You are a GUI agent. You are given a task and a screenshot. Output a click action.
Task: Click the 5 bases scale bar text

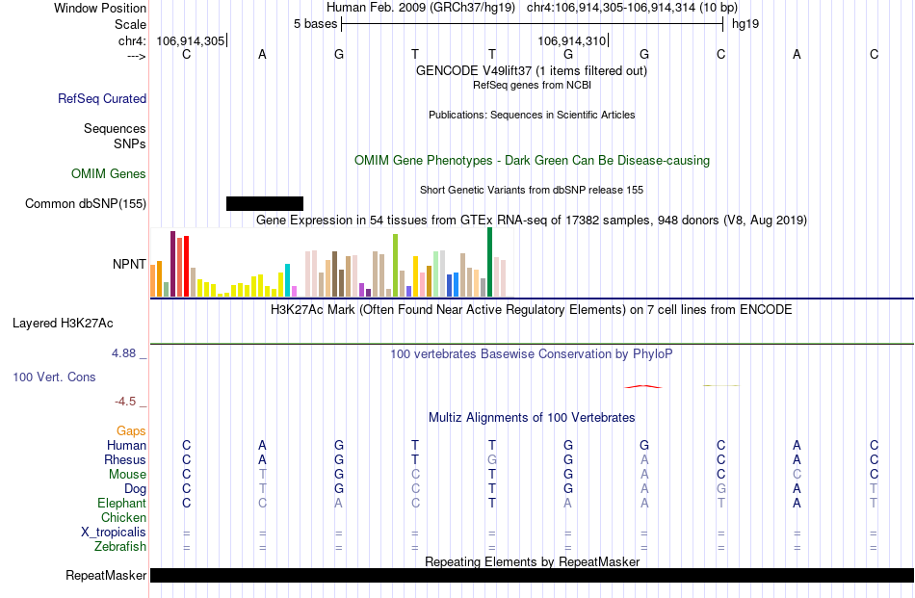coord(315,24)
